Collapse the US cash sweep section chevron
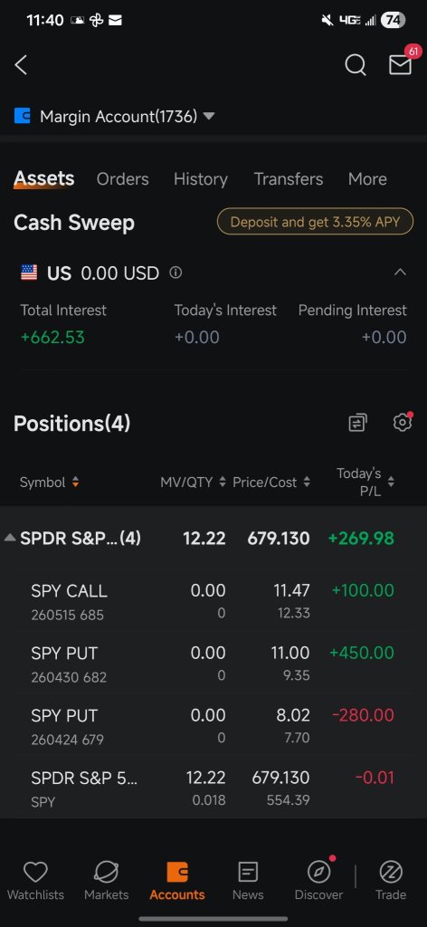427x927 pixels. click(x=400, y=272)
